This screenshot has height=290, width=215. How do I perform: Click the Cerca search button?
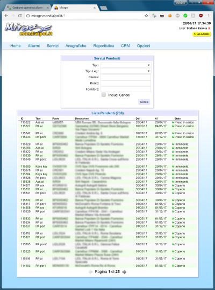[x=144, y=102]
